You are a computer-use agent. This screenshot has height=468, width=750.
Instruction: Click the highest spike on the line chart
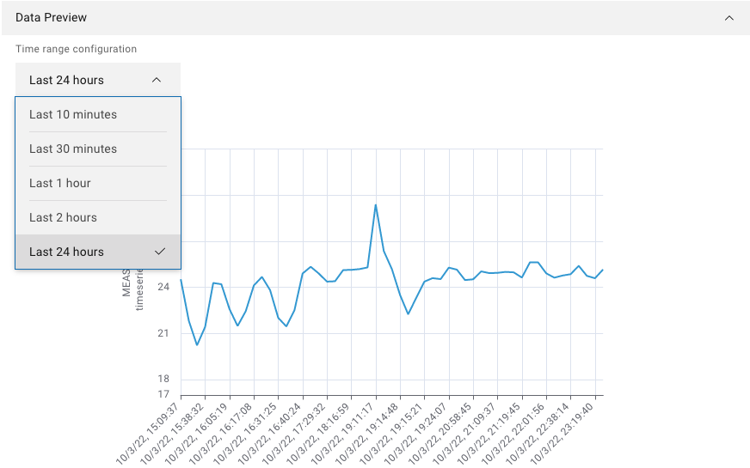click(x=376, y=204)
